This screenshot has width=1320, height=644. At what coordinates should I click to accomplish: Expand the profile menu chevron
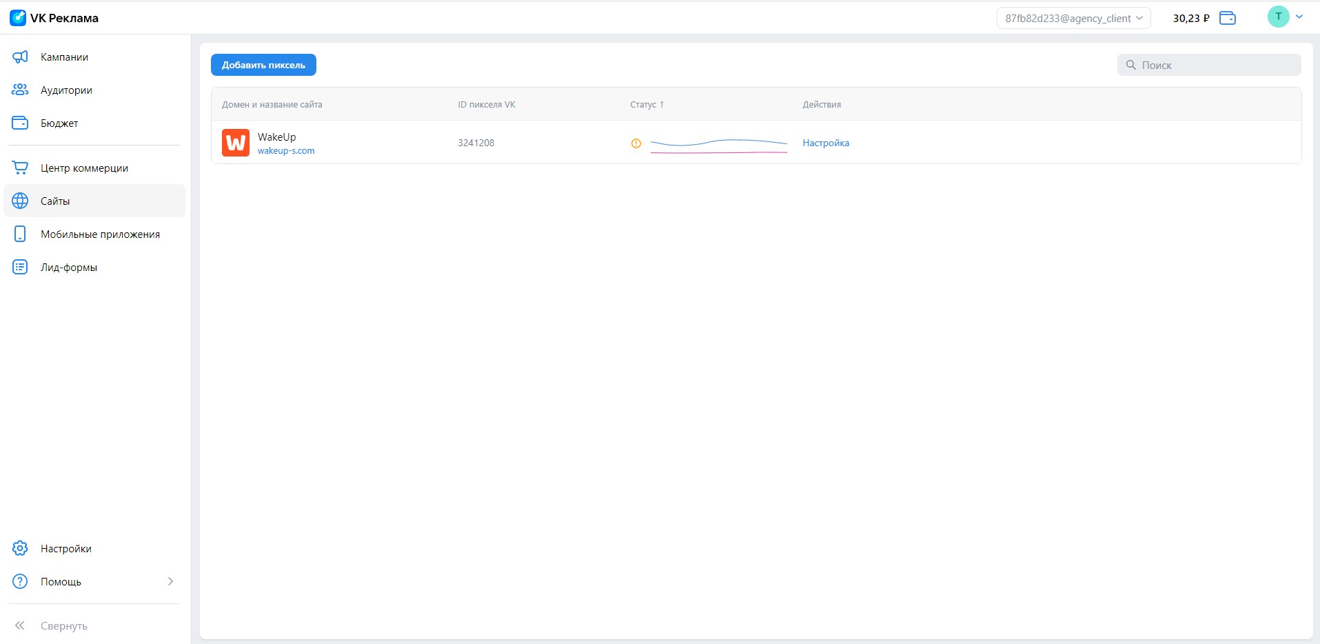pyautogui.click(x=1299, y=17)
